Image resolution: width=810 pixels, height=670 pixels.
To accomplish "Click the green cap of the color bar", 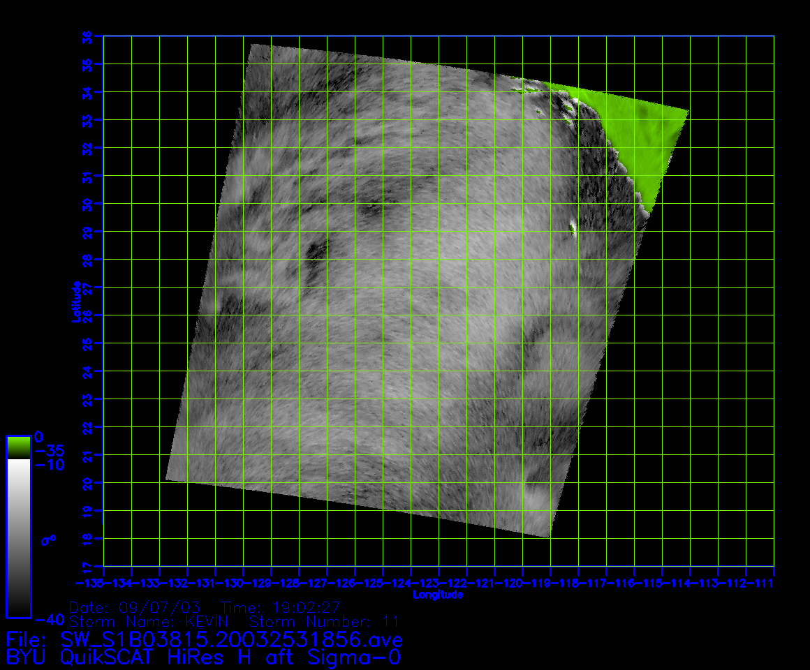I will point(18,447).
